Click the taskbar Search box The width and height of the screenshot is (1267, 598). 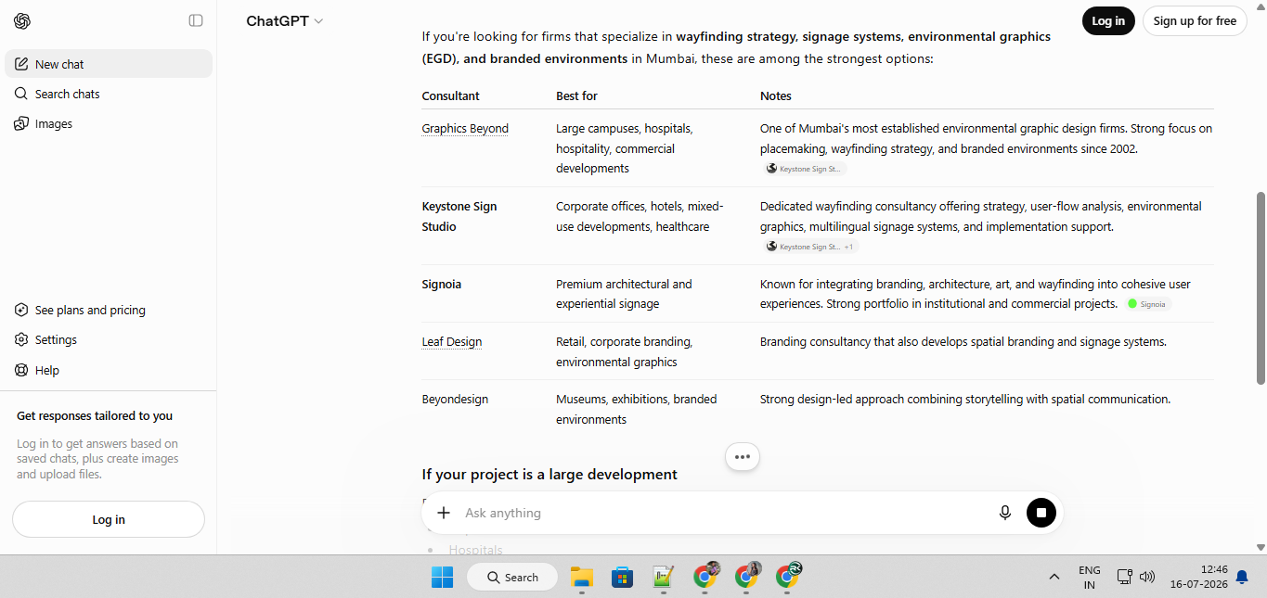[x=512, y=577]
